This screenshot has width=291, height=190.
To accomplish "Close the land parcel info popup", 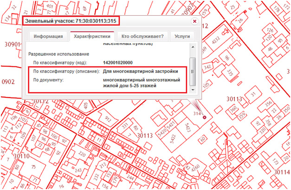I will coord(194,21).
